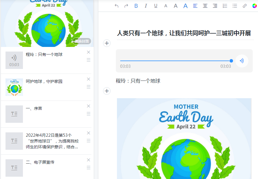Align text to the left
This screenshot has height=179, width=258.
pyautogui.click(x=195, y=6)
